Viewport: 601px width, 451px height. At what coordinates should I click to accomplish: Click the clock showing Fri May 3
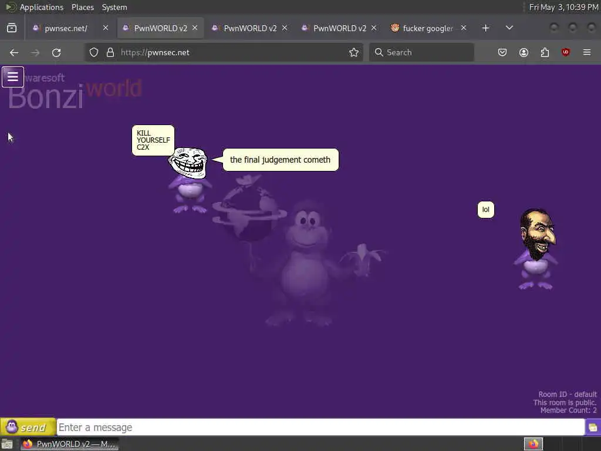[563, 7]
